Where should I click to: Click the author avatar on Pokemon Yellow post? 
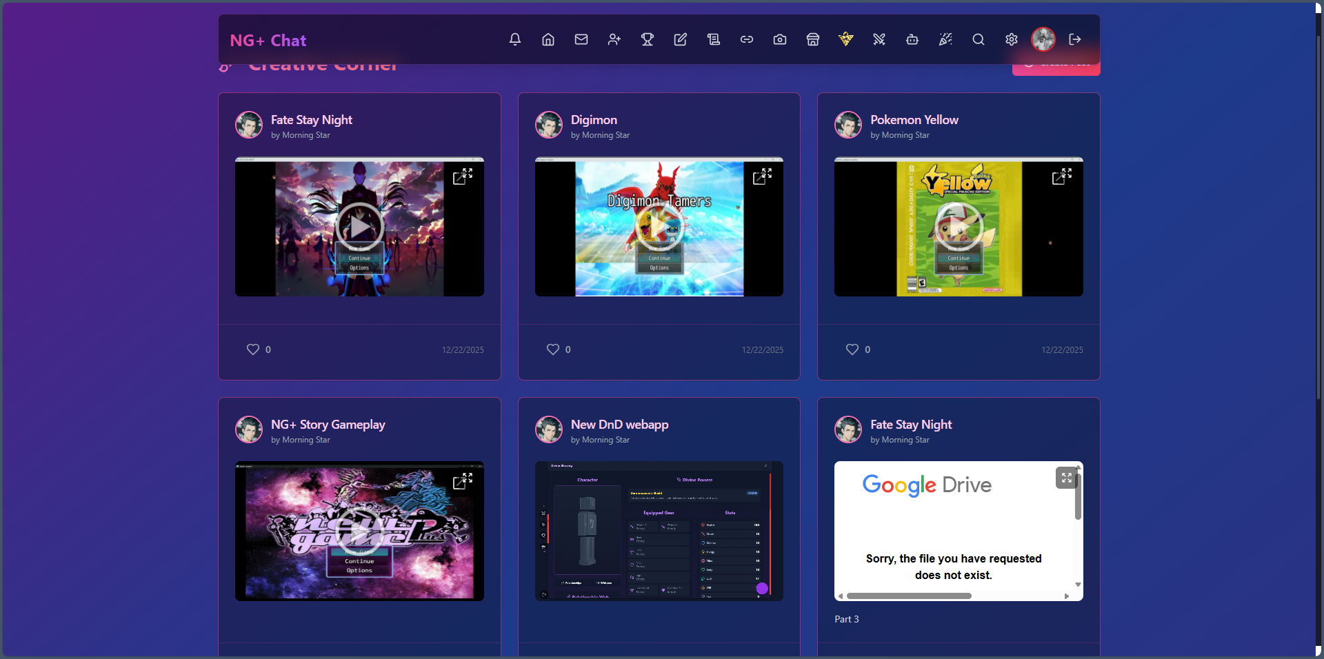point(848,125)
